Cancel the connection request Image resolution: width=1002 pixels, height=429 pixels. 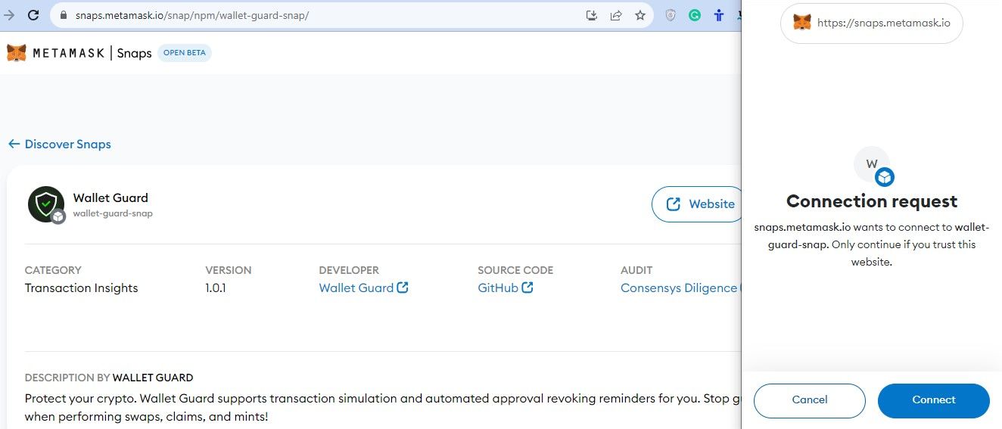point(809,399)
